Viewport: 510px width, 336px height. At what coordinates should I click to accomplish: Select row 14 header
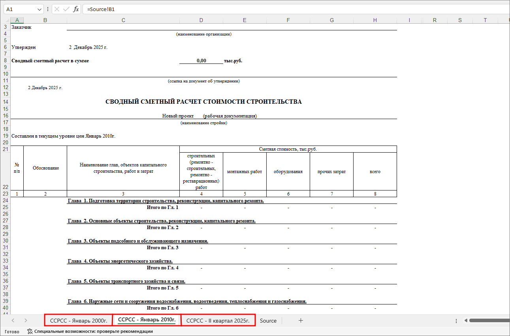click(6, 102)
